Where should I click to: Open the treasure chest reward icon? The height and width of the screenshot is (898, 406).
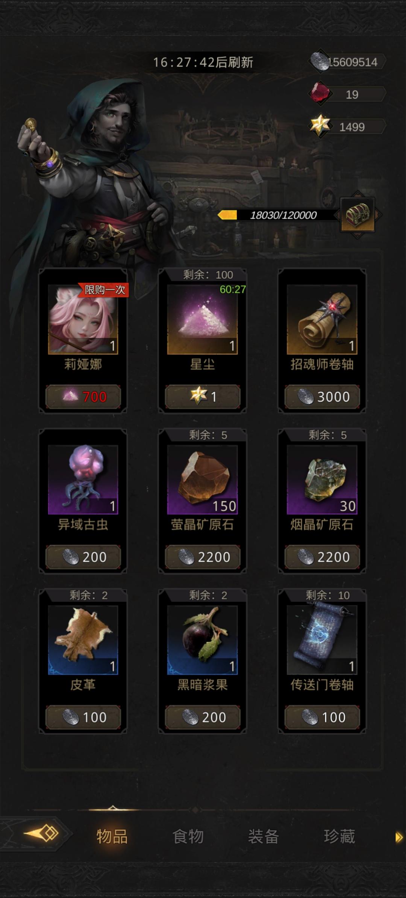point(358,215)
